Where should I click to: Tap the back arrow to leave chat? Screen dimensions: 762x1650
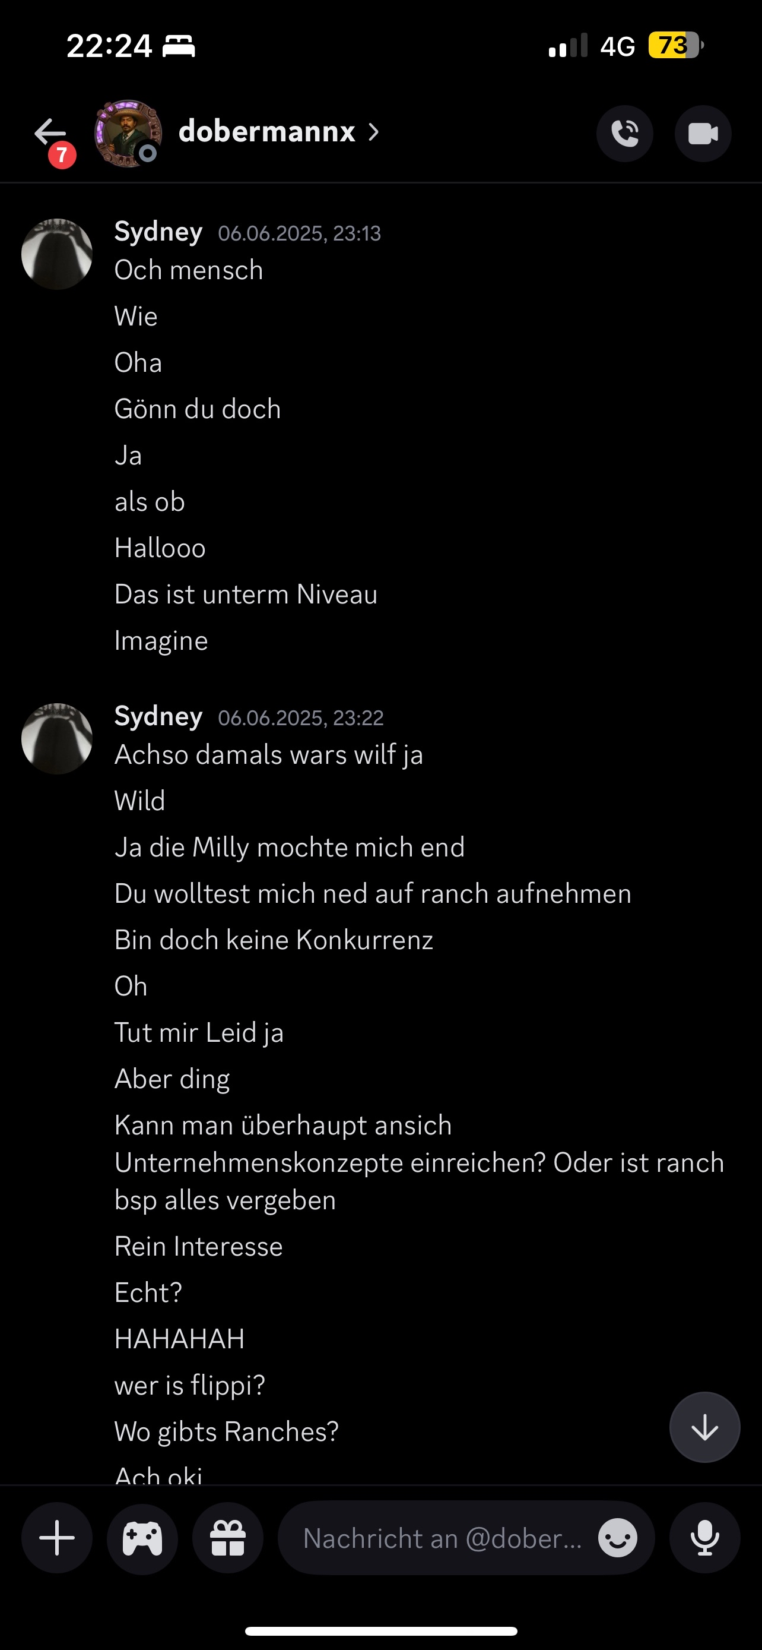[51, 133]
